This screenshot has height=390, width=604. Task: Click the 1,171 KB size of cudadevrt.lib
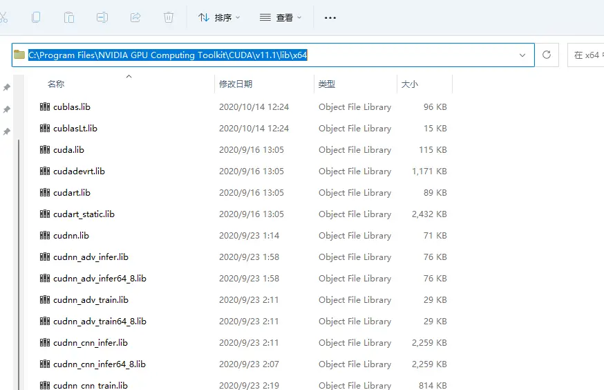pyautogui.click(x=429, y=171)
